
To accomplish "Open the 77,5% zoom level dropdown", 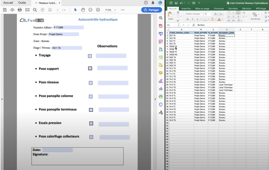I will click(x=115, y=10).
